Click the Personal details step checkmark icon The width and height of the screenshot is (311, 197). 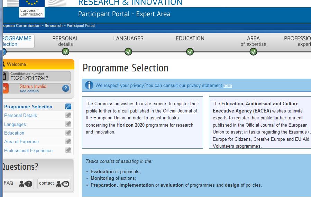click(65, 52)
